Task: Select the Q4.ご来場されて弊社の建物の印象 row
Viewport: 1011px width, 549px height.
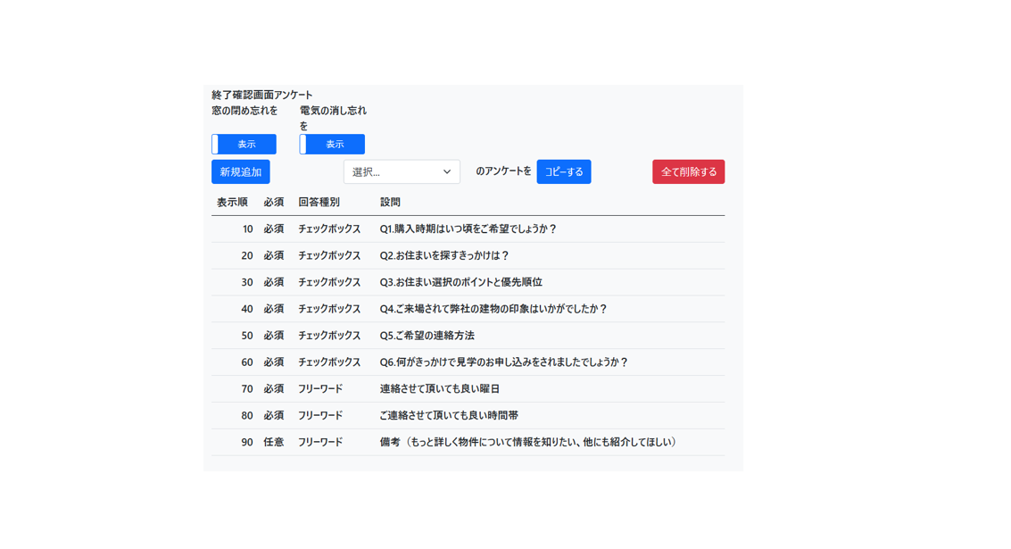Action: [468, 309]
